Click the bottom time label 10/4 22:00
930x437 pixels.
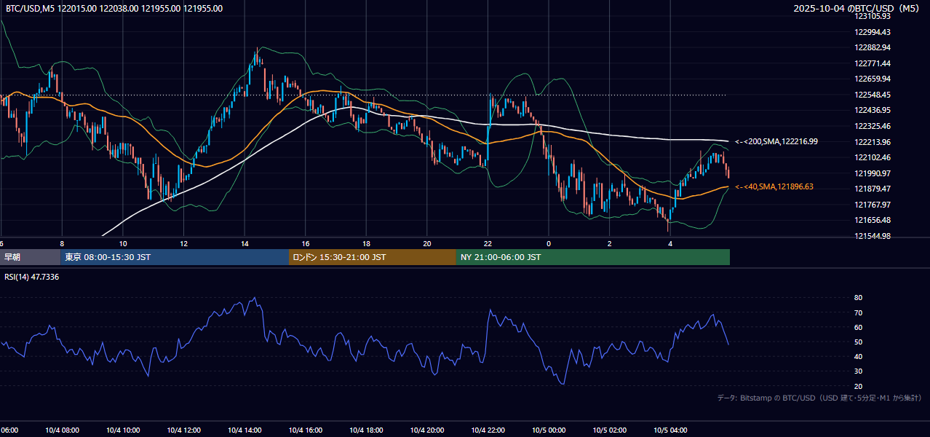pyautogui.click(x=488, y=430)
